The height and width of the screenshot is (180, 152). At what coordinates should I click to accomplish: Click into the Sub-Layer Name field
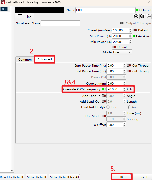(x=60, y=23)
